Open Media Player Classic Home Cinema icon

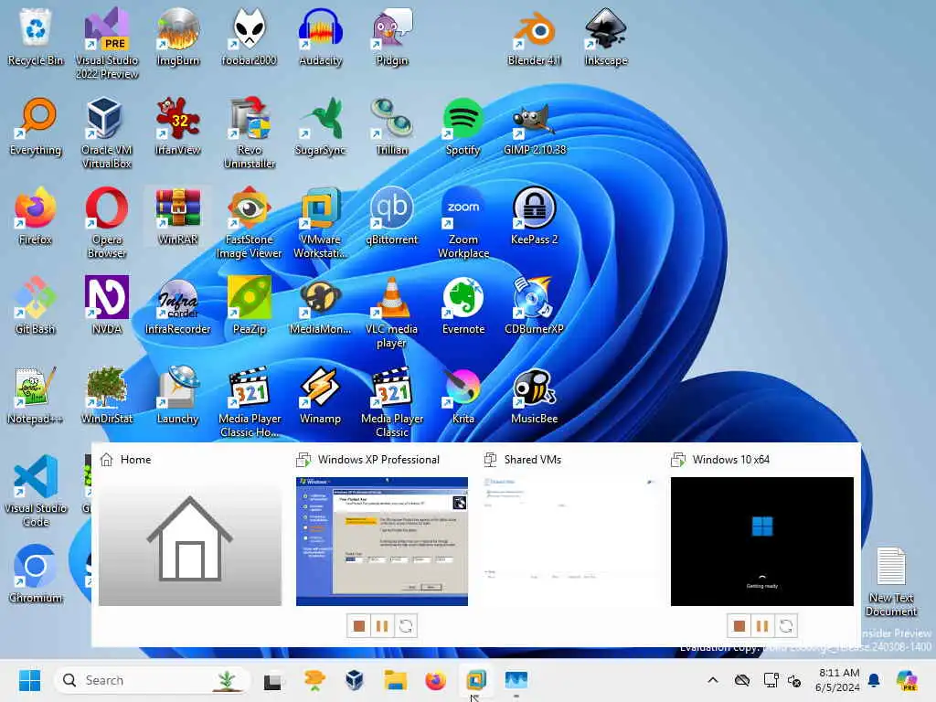pyautogui.click(x=249, y=401)
